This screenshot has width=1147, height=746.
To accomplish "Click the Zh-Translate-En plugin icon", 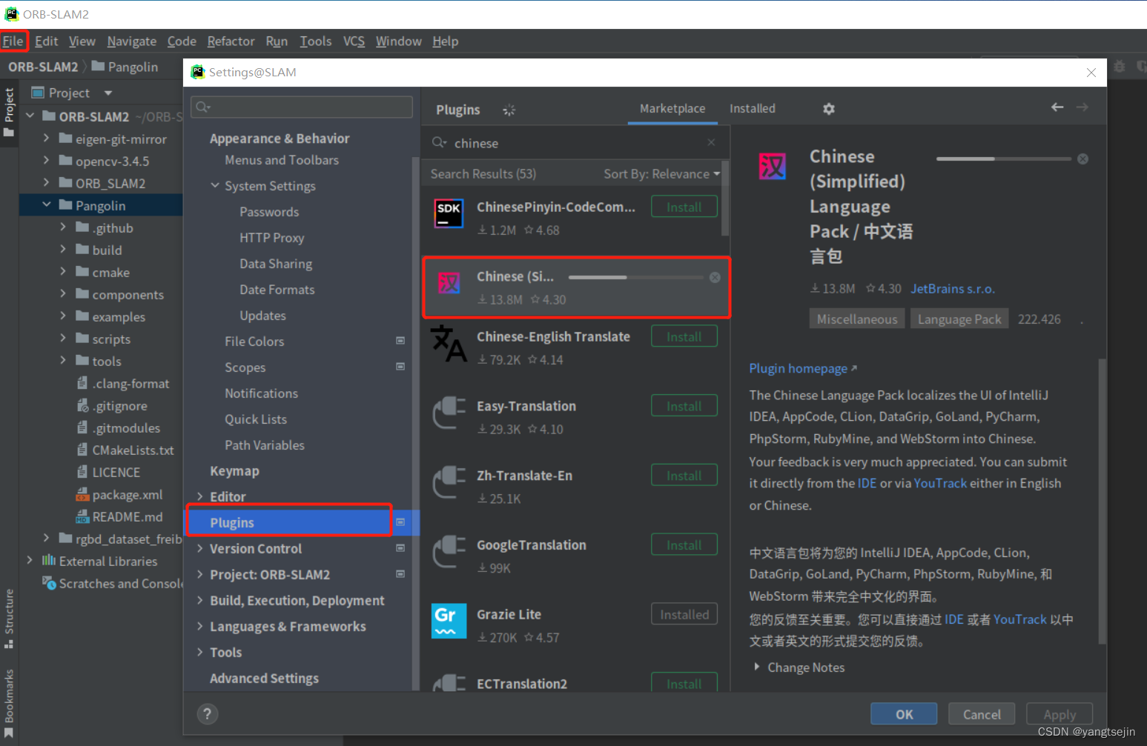I will (449, 482).
